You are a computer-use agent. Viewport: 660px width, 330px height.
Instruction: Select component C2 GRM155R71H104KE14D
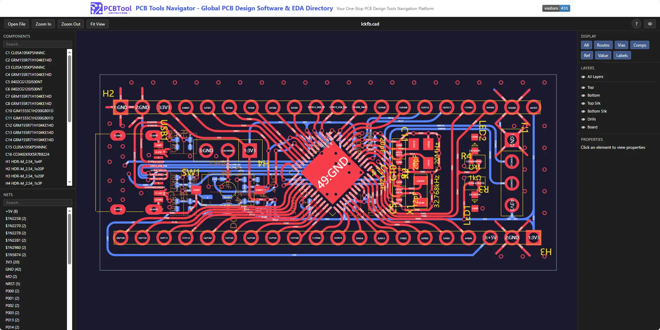(28, 60)
